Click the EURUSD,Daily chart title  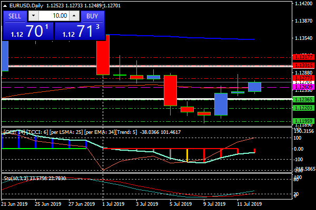tap(26, 6)
